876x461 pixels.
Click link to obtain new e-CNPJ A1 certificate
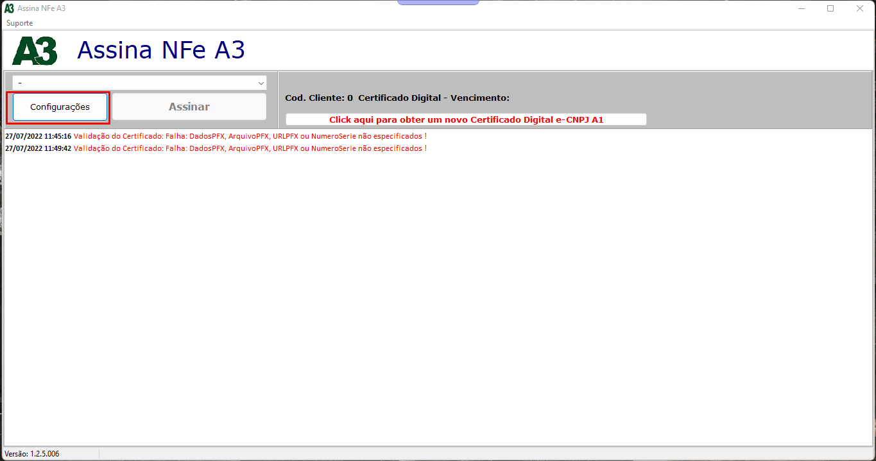(x=466, y=119)
